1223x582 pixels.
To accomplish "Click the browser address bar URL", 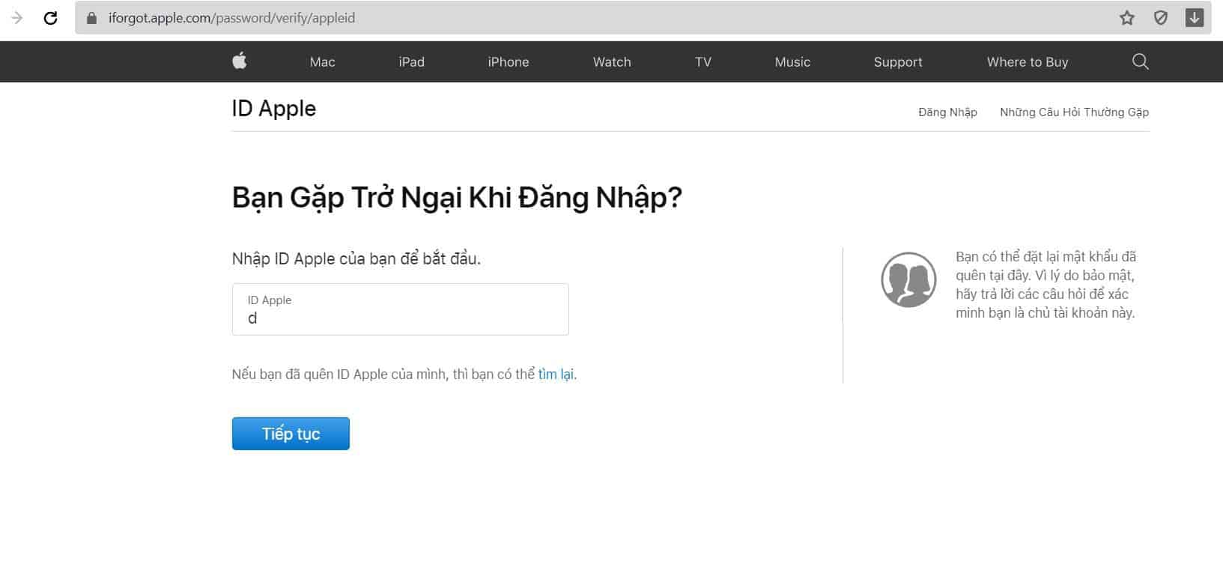I will tap(231, 18).
